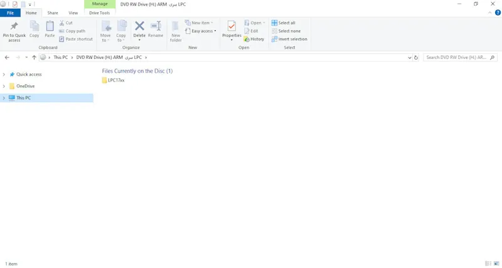The image size is (502, 268).
Task: Open the File menu tab
Action: [x=10, y=13]
